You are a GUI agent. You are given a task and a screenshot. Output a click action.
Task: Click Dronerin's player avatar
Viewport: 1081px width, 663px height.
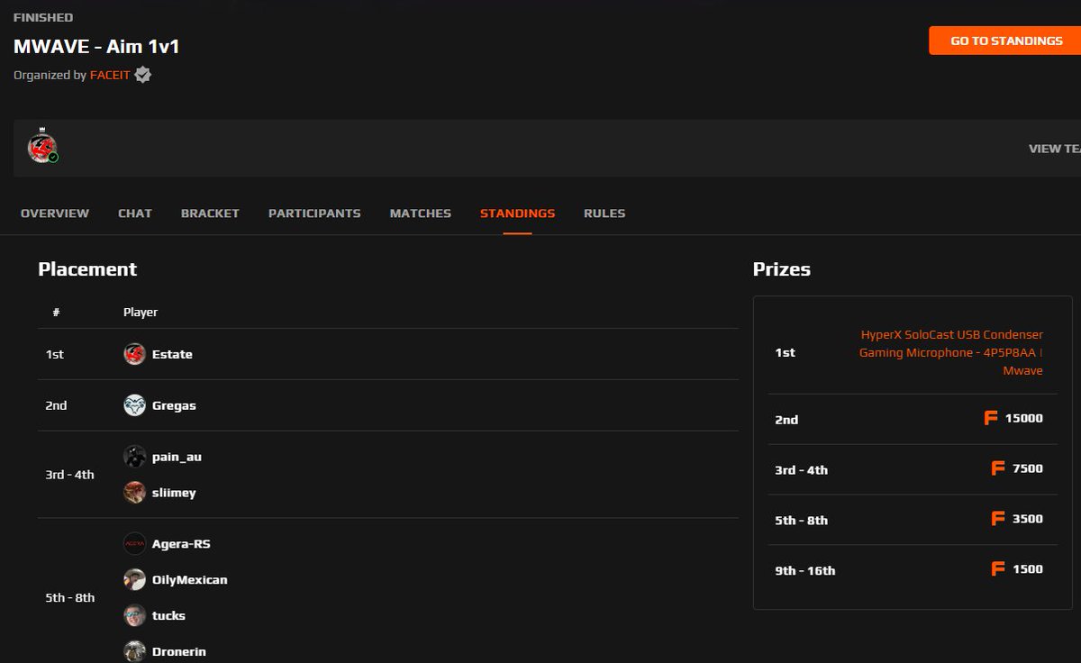point(135,651)
